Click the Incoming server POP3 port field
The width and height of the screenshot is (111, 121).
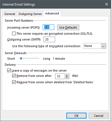coord(48,27)
